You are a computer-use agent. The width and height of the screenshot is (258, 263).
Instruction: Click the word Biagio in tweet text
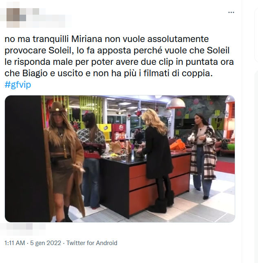[x=35, y=73]
